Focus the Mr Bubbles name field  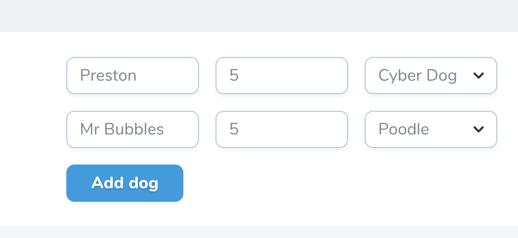coord(133,129)
